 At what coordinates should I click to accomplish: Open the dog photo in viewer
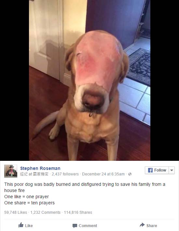89,80
